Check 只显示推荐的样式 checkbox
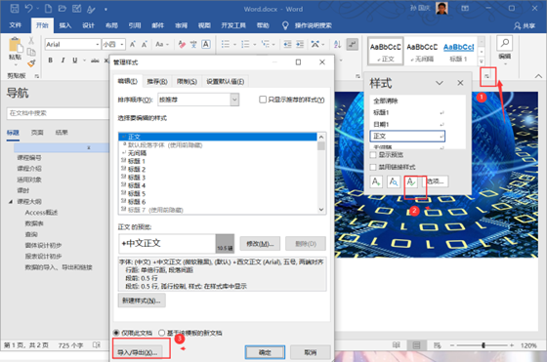Viewport: 547px width, 362px height. [263, 100]
